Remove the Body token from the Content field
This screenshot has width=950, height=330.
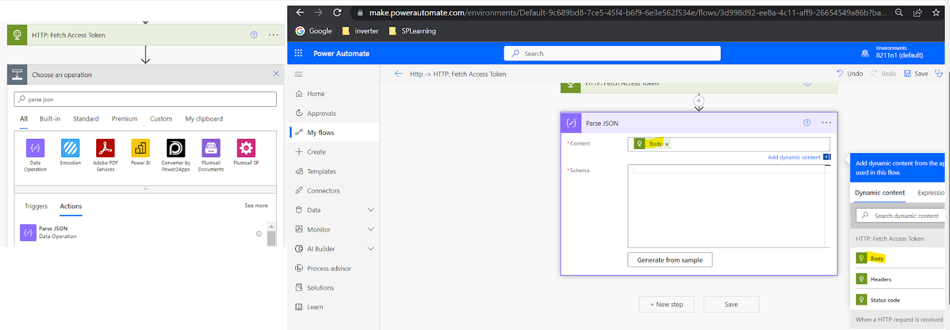click(x=667, y=144)
